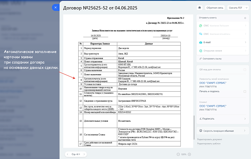This screenshot has height=159, width=251.
Task: Click the settings icon next to Отправить клиенту
Action: (x=245, y=18)
